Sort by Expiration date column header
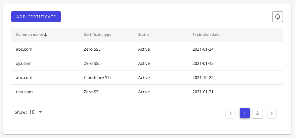Screen dimensions: 295x138 [x=206, y=35]
